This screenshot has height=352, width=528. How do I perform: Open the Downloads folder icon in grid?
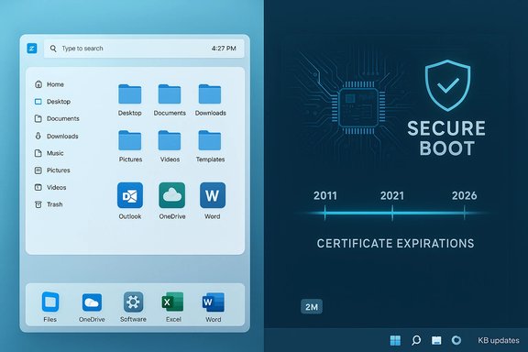pyautogui.click(x=210, y=94)
